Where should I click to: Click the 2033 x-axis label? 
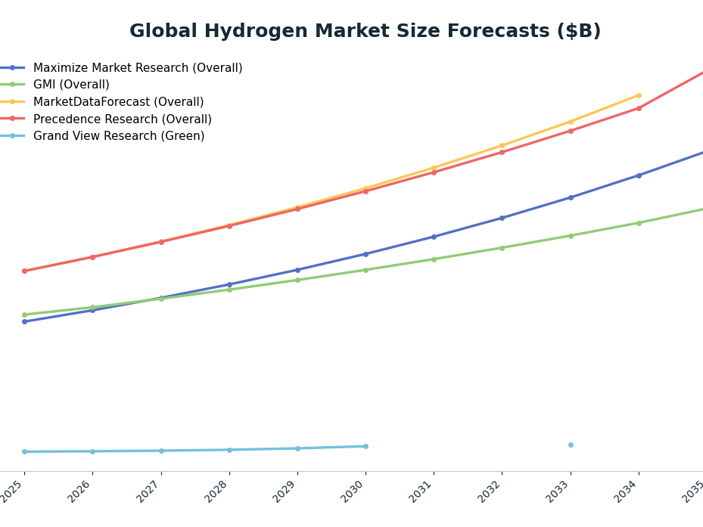pyautogui.click(x=559, y=491)
